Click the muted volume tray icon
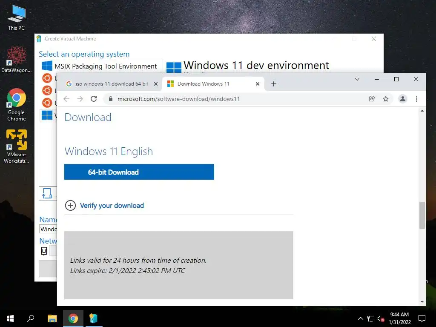This screenshot has width=436, height=327. click(x=381, y=318)
